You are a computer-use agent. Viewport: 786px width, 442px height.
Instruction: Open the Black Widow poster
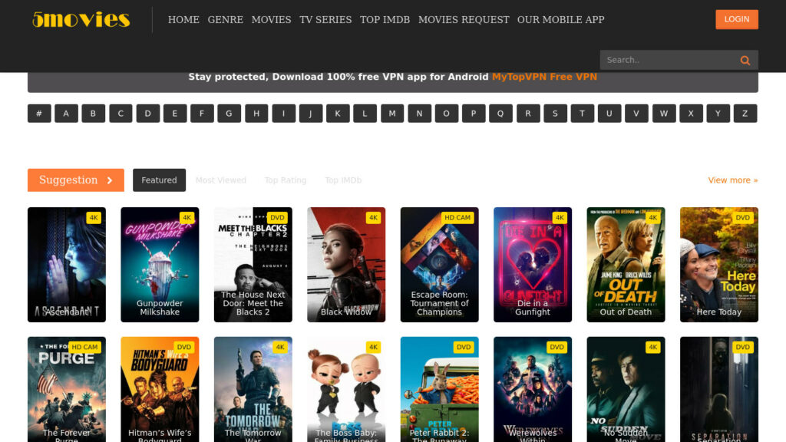click(346, 265)
